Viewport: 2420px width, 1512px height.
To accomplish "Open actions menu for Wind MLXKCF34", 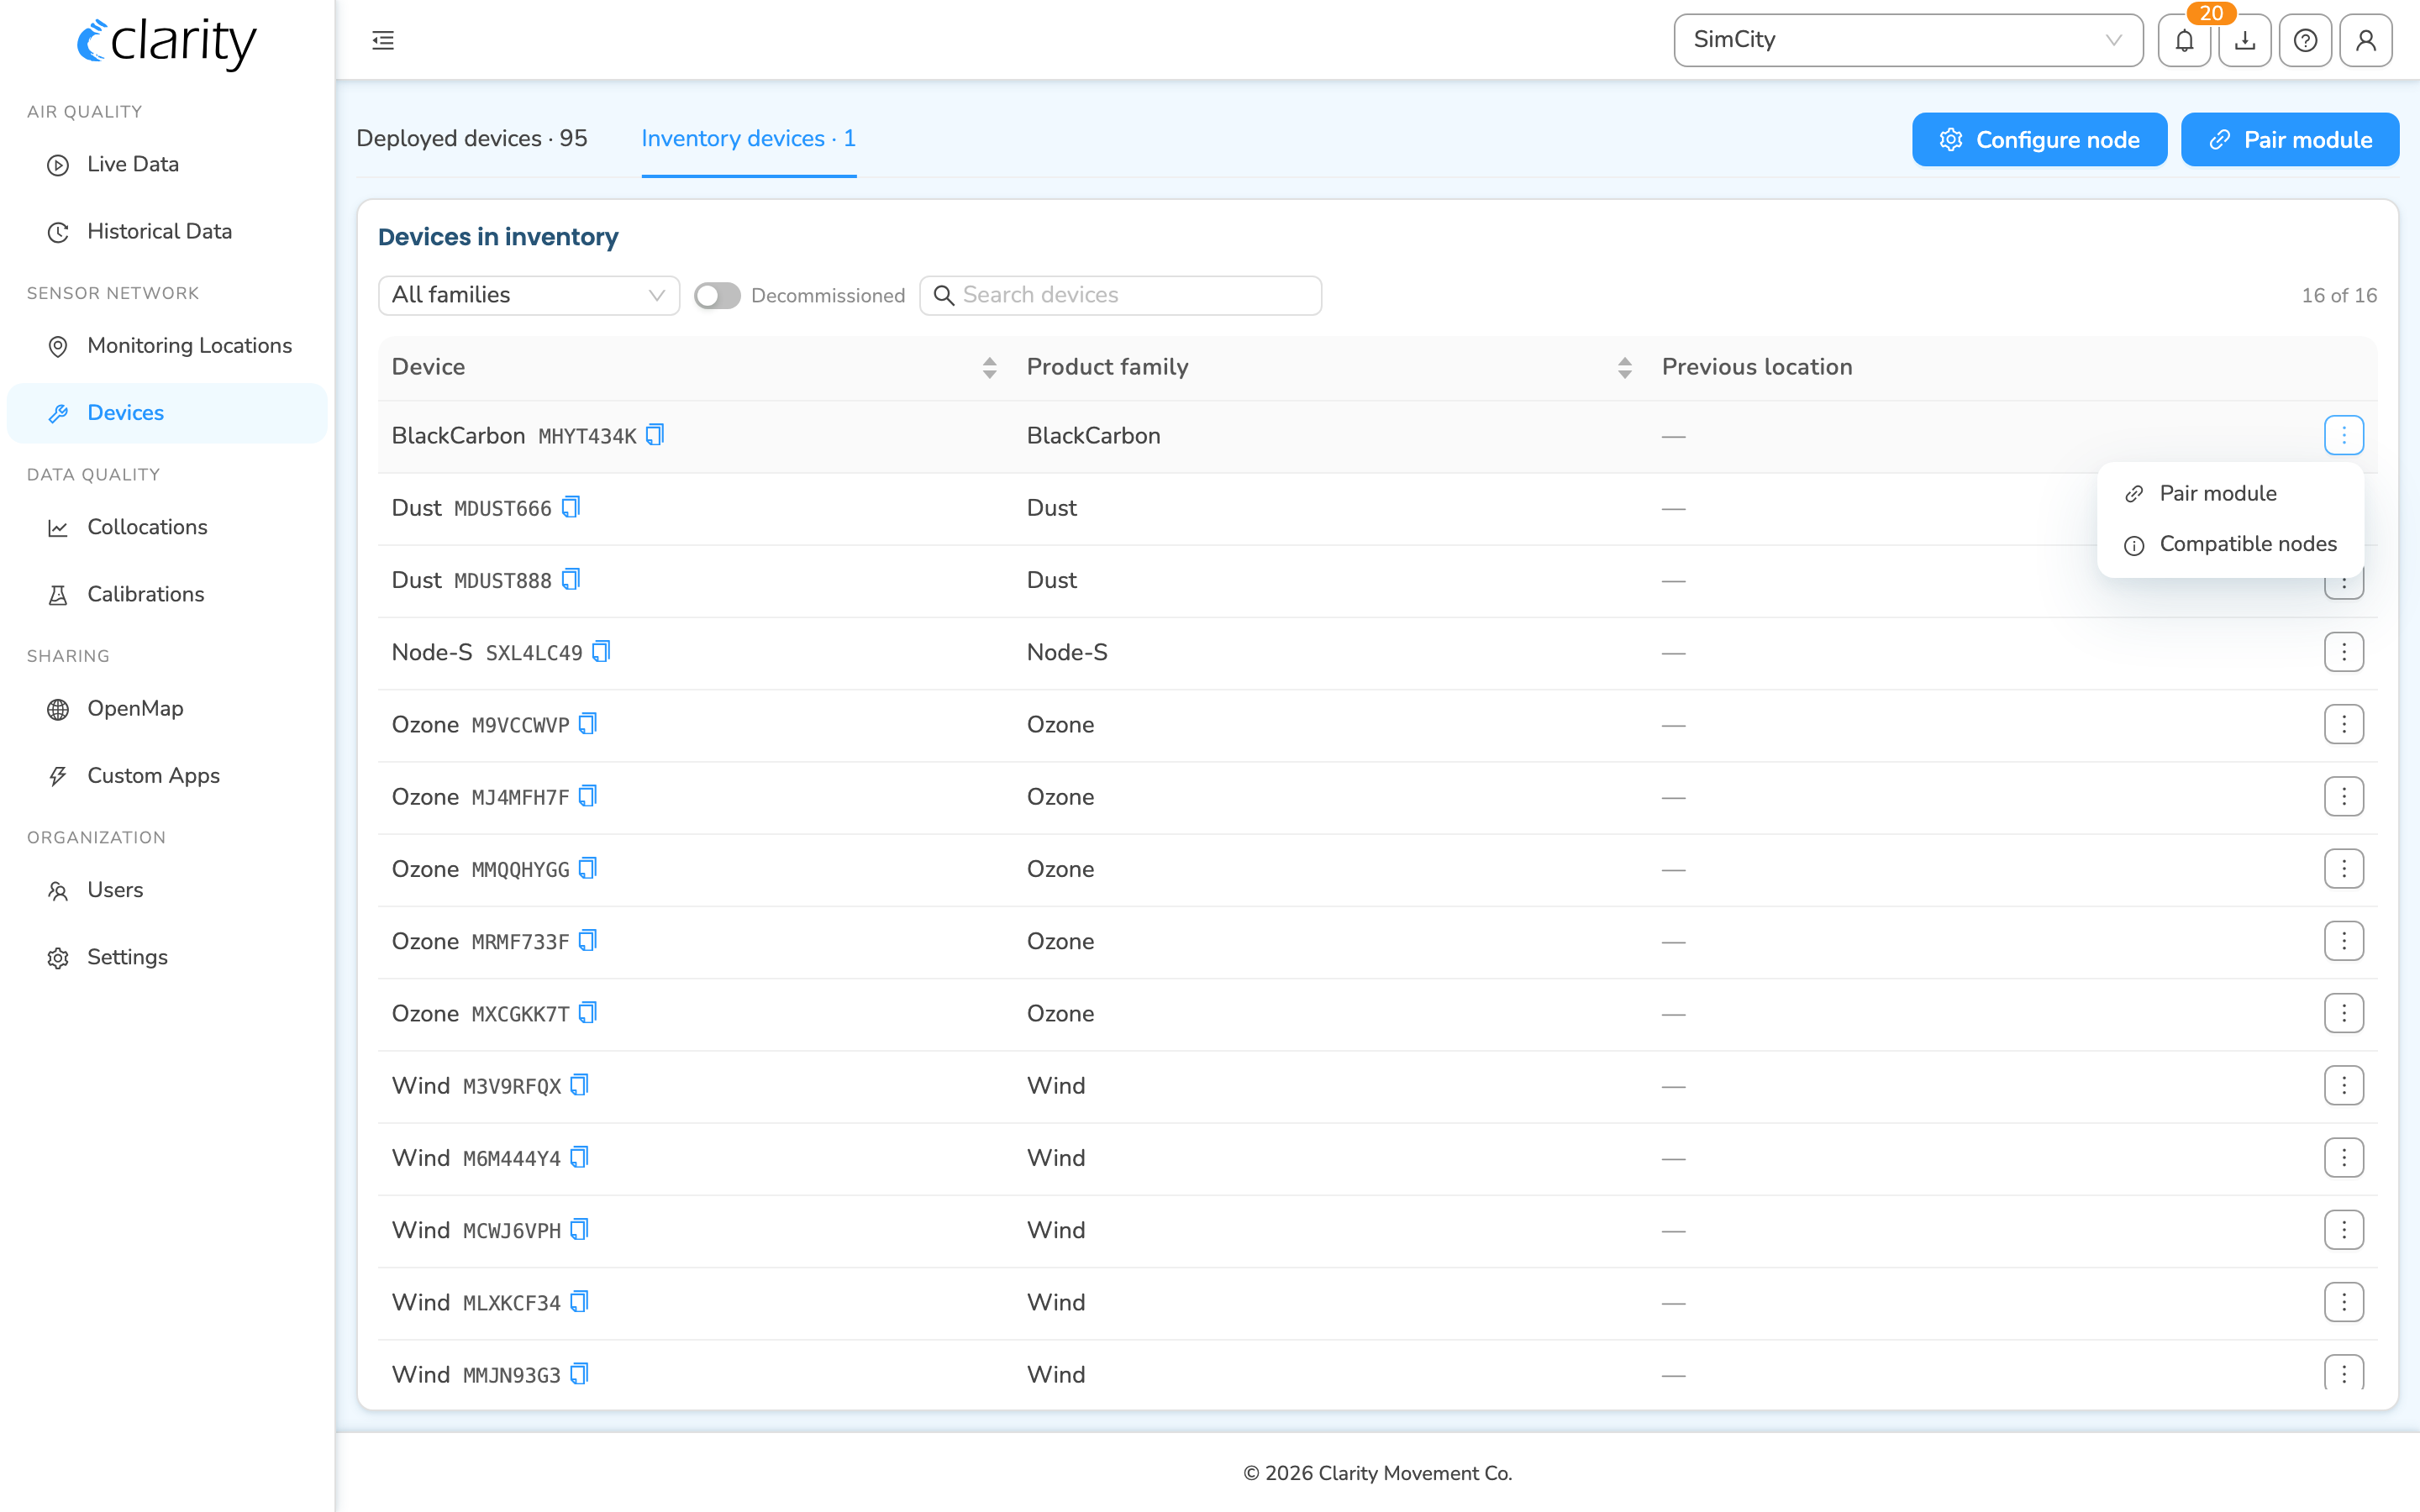I will pyautogui.click(x=2344, y=1302).
